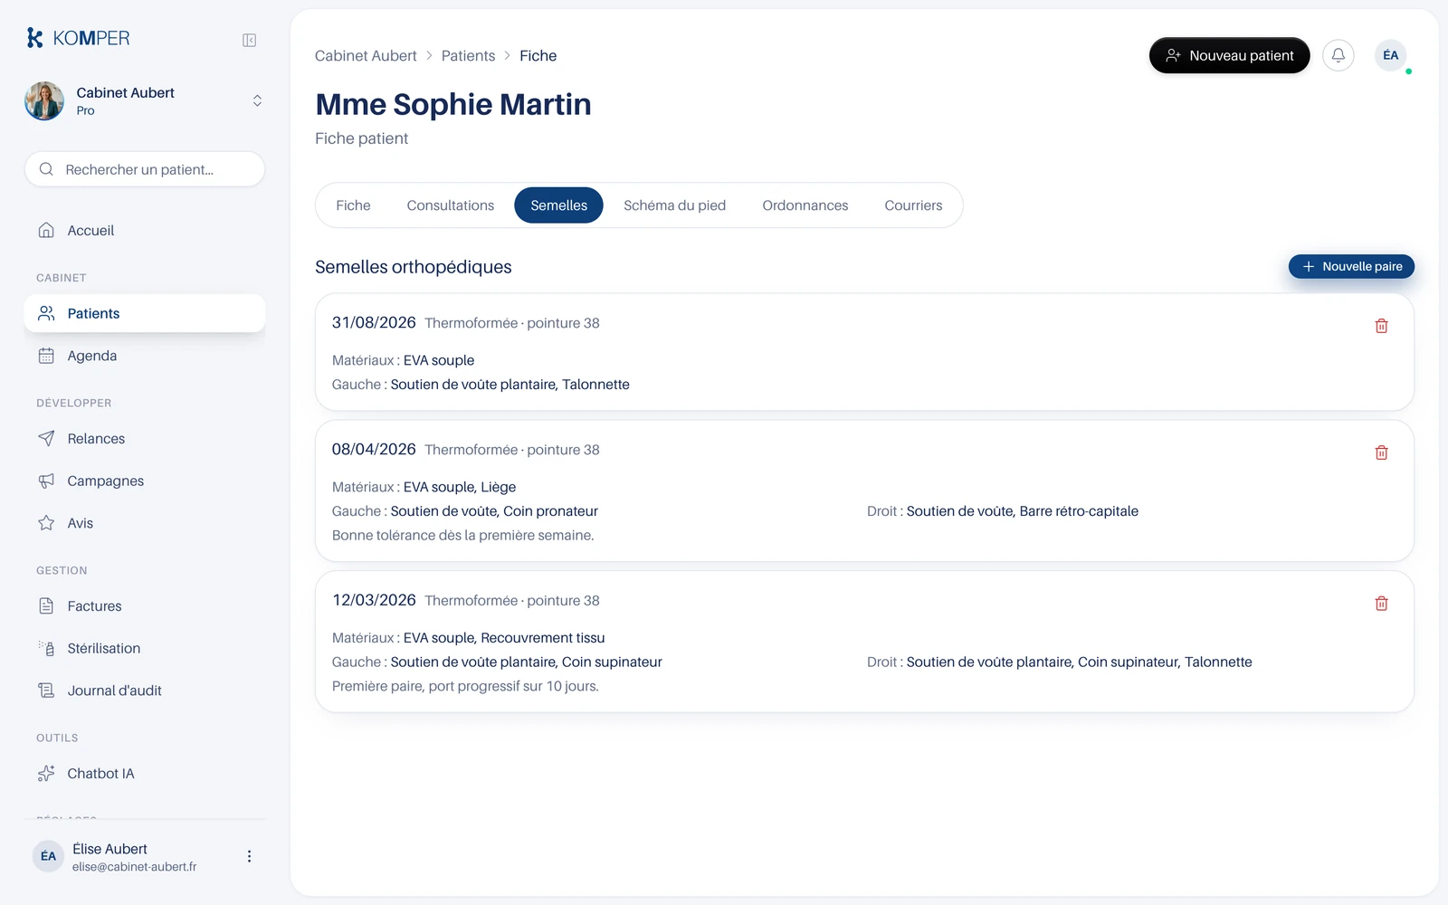Collapse the sidebar panel icon
The height and width of the screenshot is (905, 1448).
coord(249,40)
